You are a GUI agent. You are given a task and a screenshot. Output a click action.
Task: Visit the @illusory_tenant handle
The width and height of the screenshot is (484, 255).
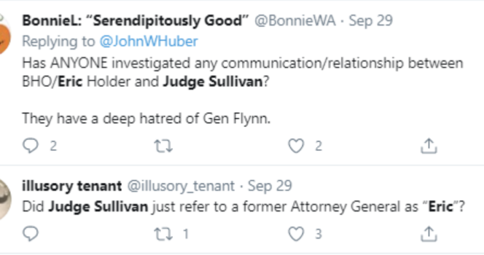[181, 186]
